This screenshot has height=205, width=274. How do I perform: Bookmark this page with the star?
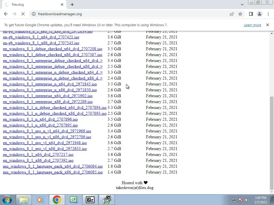240,14
